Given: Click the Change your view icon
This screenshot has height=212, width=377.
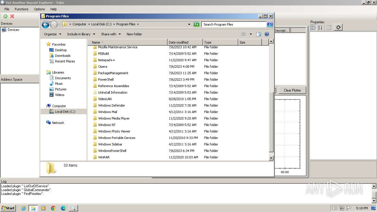Looking at the screenshot, I should (x=244, y=34).
